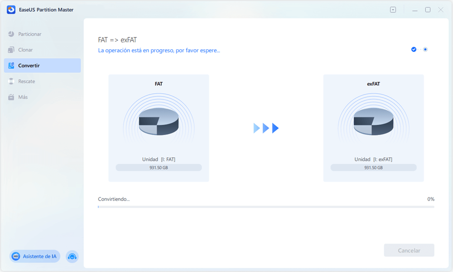The width and height of the screenshot is (453, 272).
Task: Click the headset support icon
Action: pyautogui.click(x=72, y=256)
